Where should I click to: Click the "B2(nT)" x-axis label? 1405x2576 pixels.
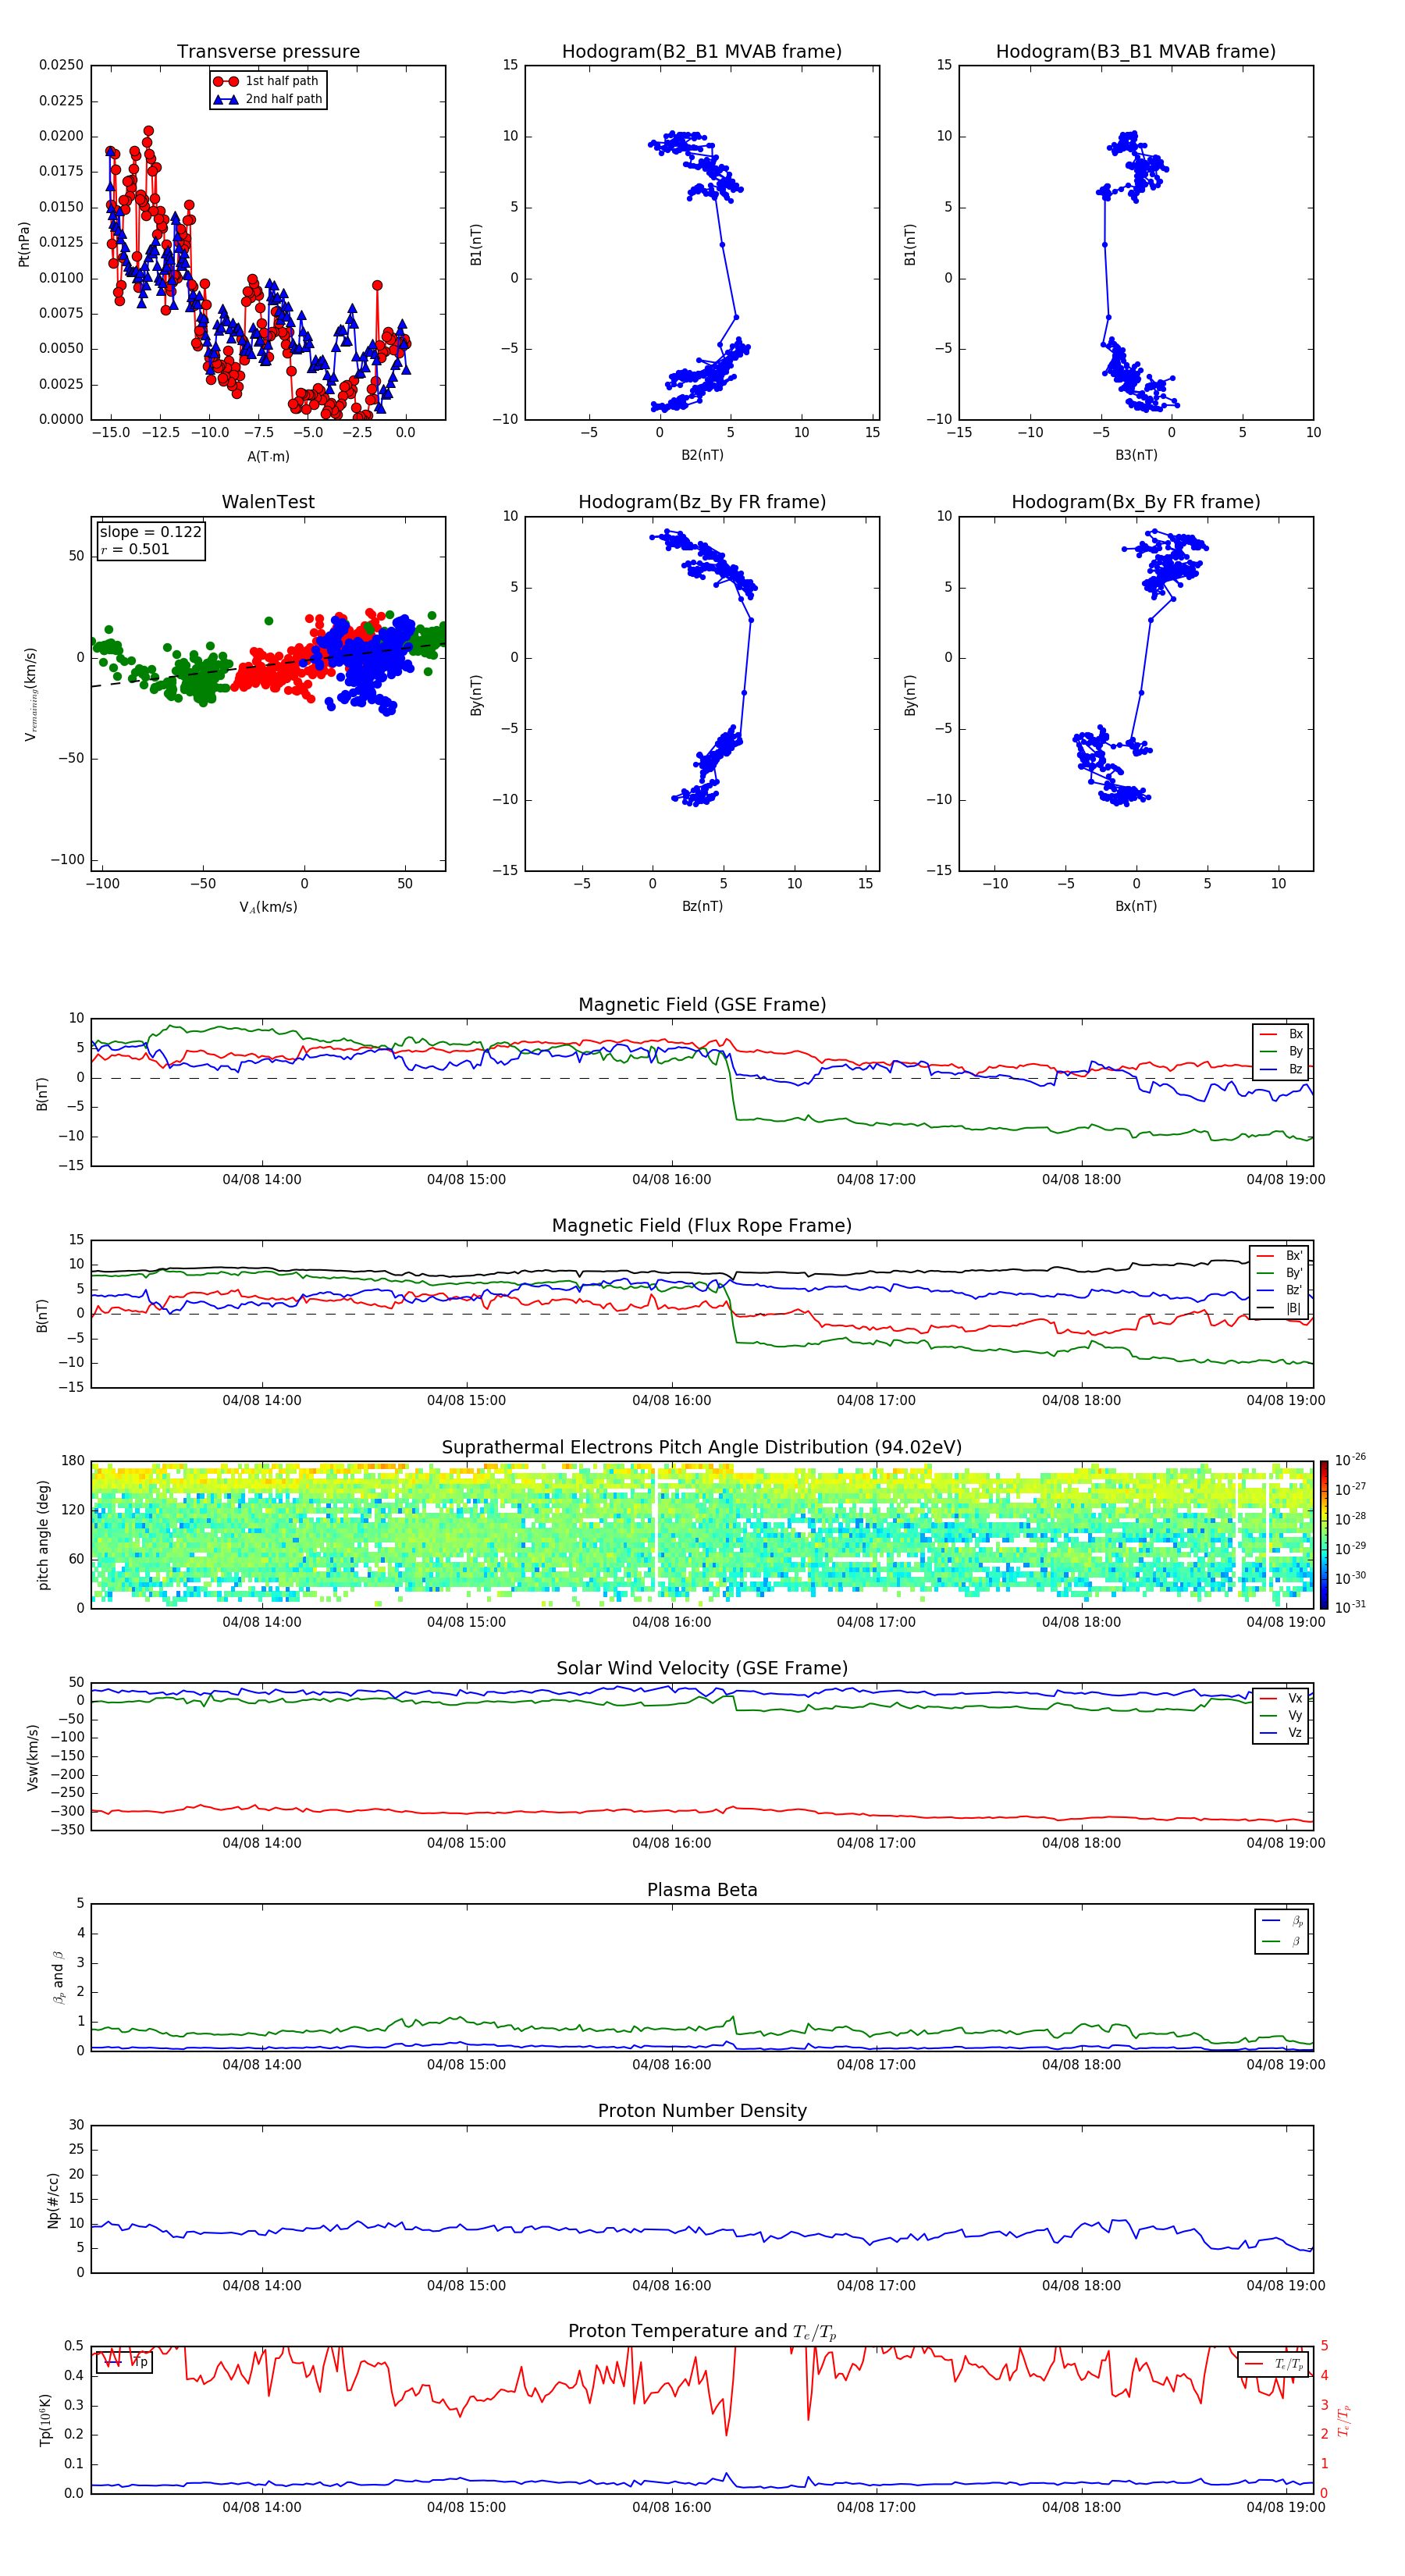point(702,455)
